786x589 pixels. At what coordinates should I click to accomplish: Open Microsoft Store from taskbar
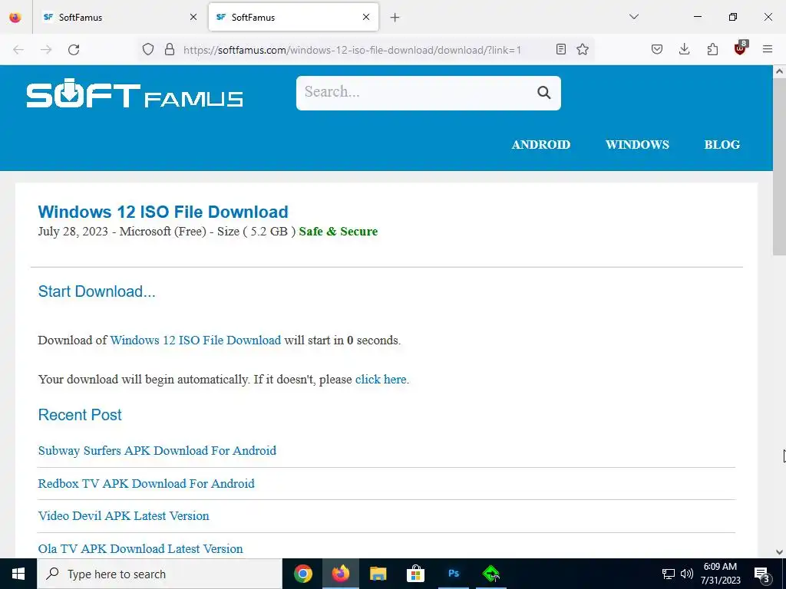[415, 574]
